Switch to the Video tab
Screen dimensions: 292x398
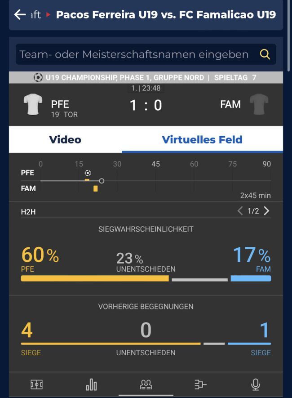pyautogui.click(x=65, y=139)
